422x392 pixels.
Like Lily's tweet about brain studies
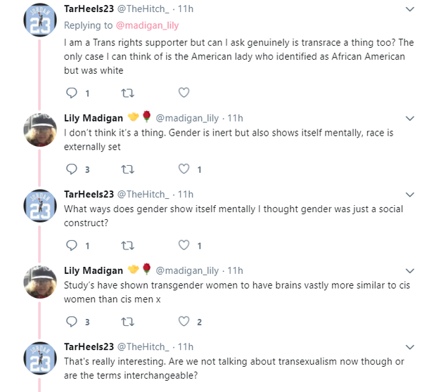point(184,322)
